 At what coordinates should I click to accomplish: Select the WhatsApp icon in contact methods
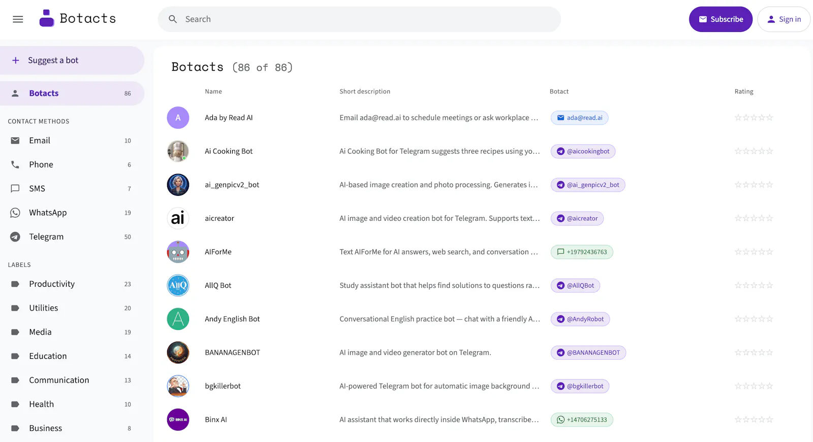[x=15, y=213]
